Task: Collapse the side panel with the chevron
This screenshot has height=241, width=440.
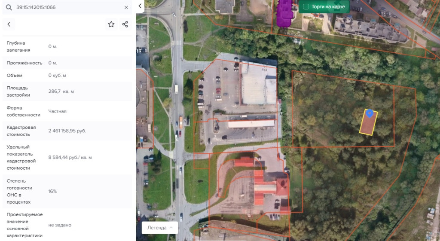Action: [x=140, y=6]
